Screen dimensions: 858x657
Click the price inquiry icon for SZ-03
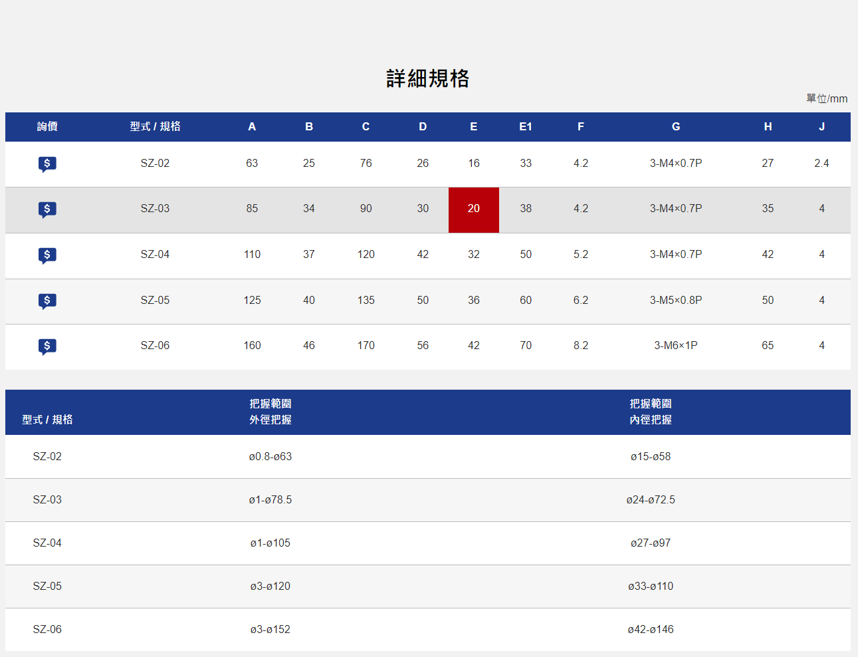pyautogui.click(x=47, y=209)
